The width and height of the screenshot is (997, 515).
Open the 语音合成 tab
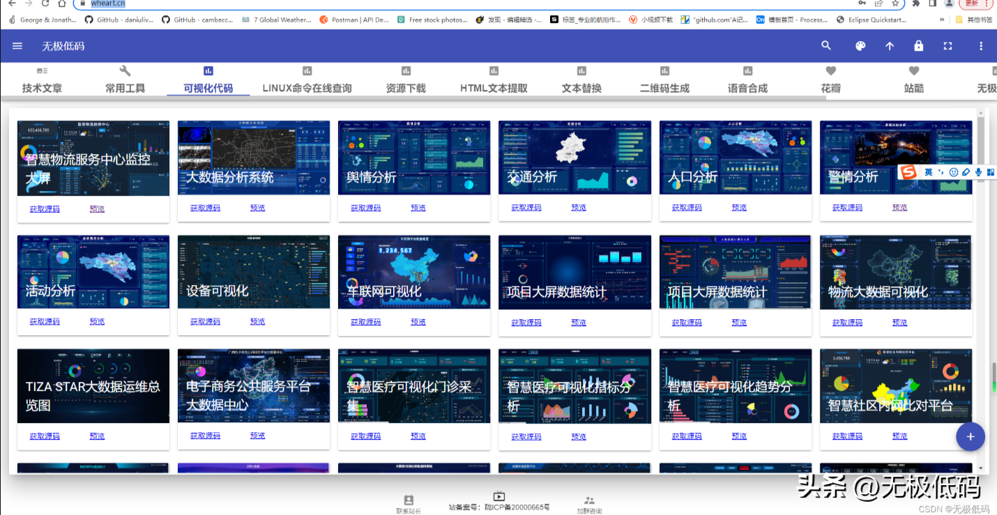pos(747,81)
